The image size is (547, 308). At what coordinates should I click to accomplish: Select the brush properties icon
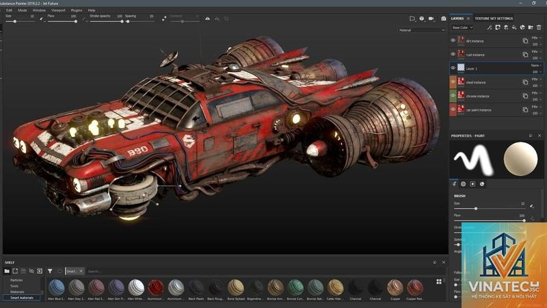[x=454, y=183]
